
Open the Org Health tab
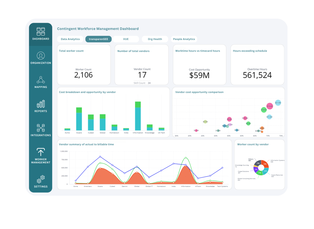(x=155, y=39)
